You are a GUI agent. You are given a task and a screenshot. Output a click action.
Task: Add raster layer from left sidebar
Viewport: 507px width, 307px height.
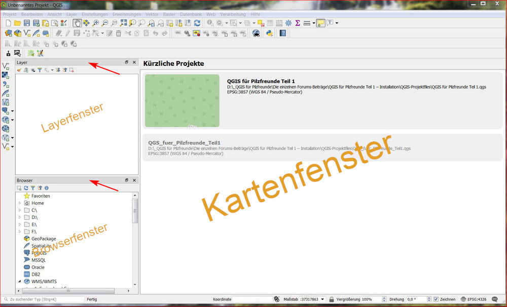point(6,75)
